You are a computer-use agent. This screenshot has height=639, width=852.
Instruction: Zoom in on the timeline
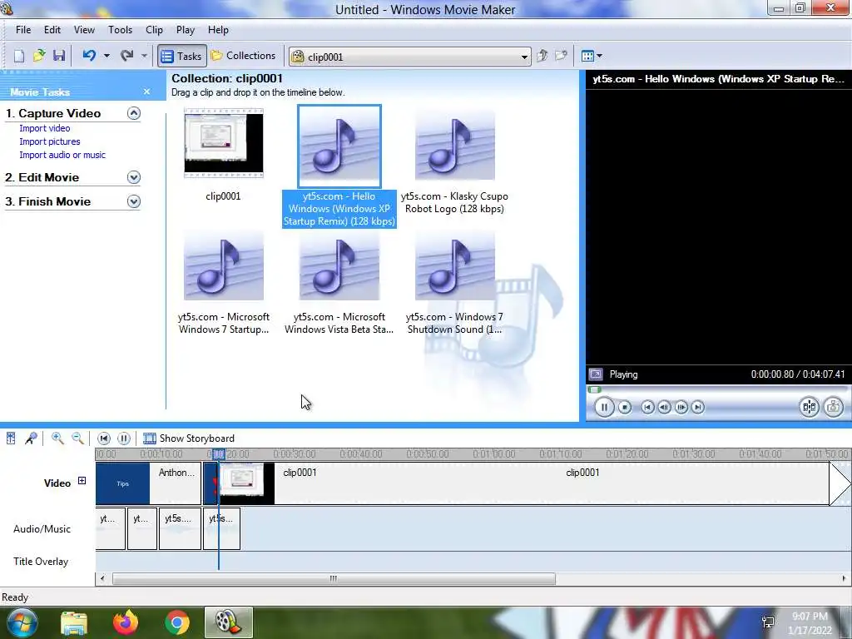tap(57, 438)
